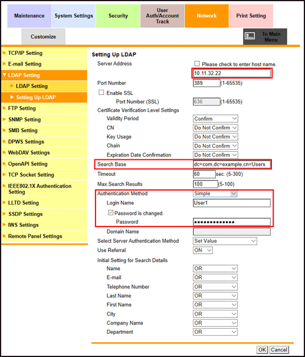
Task: Expand TCP/IP Setting in the sidebar
Action: tap(44, 53)
